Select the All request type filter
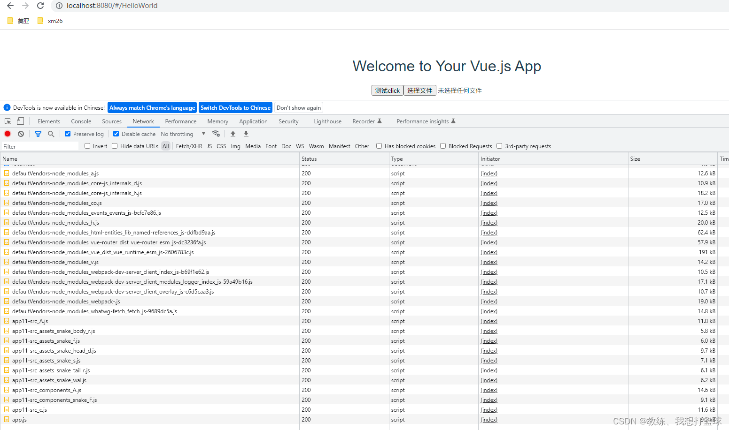This screenshot has width=729, height=430. (166, 146)
